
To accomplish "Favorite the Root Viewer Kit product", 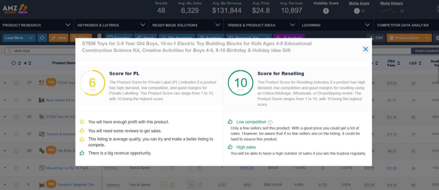I will tap(17, 100).
